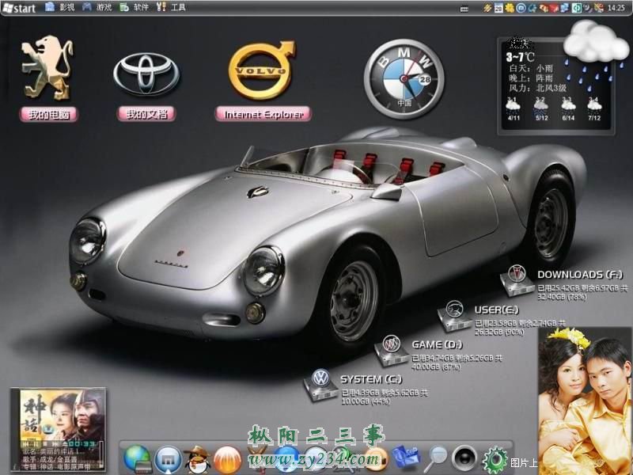This screenshot has width=633, height=475.
Task: Click the 晚上: 阵雨 weather line
Action: pyautogui.click(x=531, y=78)
